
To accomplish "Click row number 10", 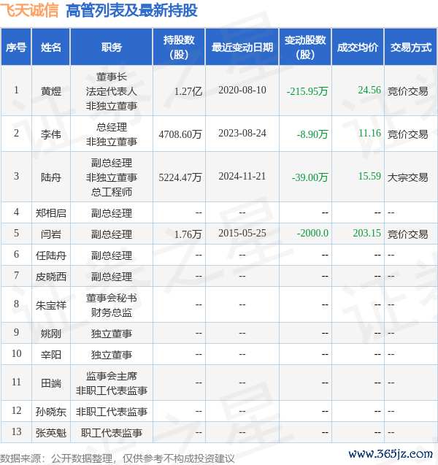I will pos(16,353).
